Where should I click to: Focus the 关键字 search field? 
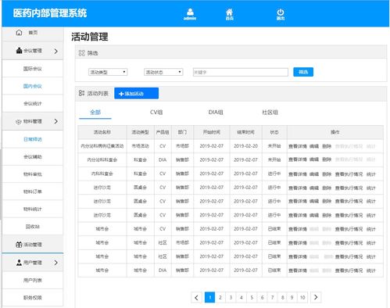pyautogui.click(x=241, y=72)
